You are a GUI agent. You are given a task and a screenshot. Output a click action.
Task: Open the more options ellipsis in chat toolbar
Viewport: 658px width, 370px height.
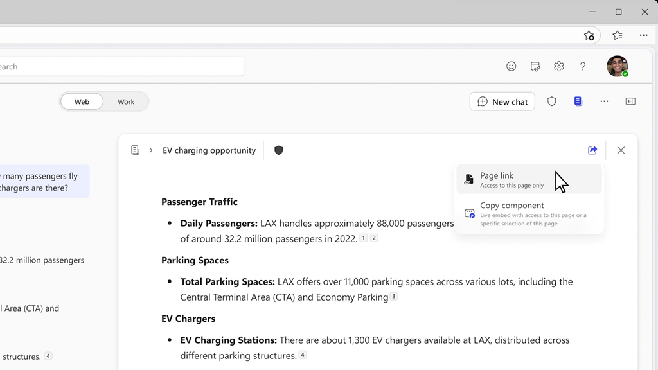(x=604, y=101)
